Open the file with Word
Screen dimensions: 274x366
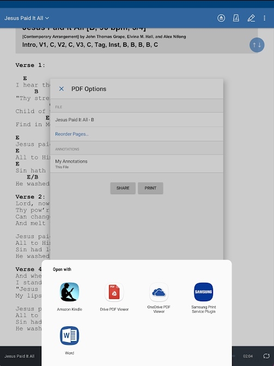coord(69,340)
